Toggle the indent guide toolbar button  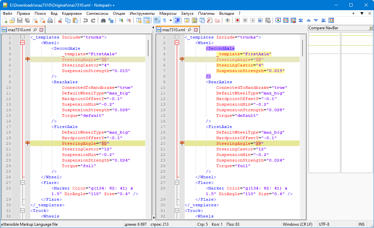coord(177,20)
